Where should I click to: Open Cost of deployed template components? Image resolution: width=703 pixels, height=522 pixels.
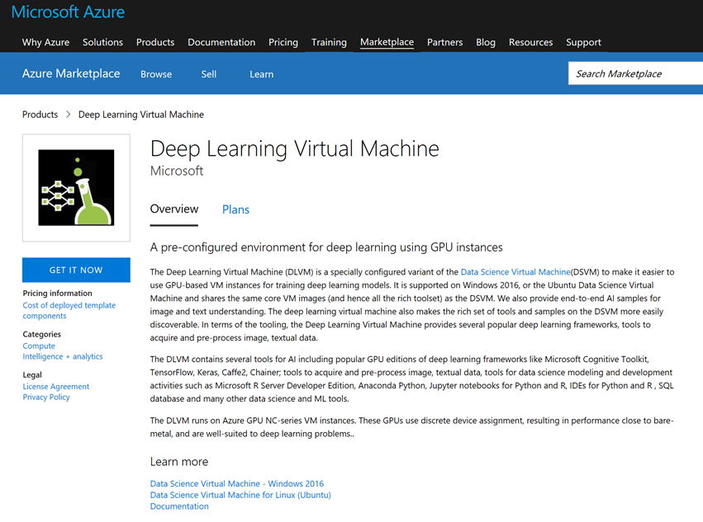click(x=69, y=310)
